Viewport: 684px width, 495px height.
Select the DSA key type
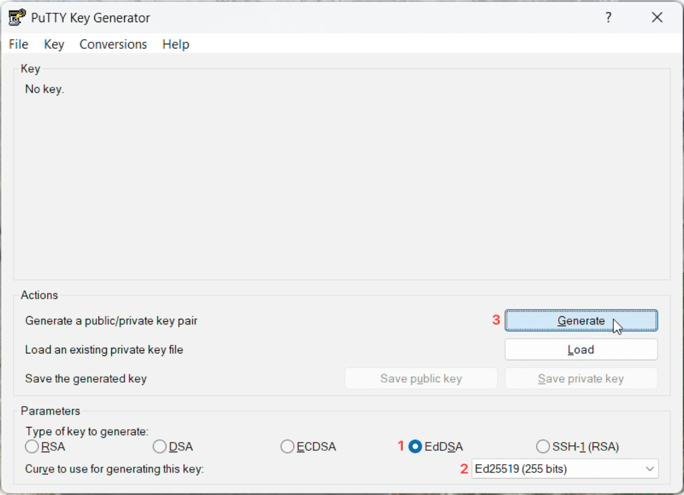(173, 447)
